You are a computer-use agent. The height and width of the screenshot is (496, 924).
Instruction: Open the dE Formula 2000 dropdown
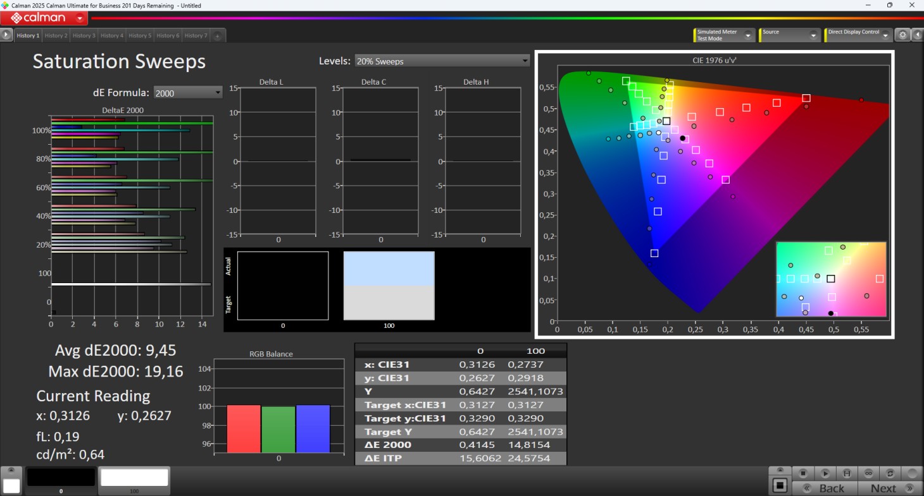pos(188,93)
